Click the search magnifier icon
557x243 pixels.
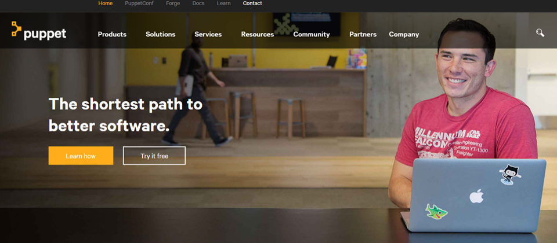point(540,33)
